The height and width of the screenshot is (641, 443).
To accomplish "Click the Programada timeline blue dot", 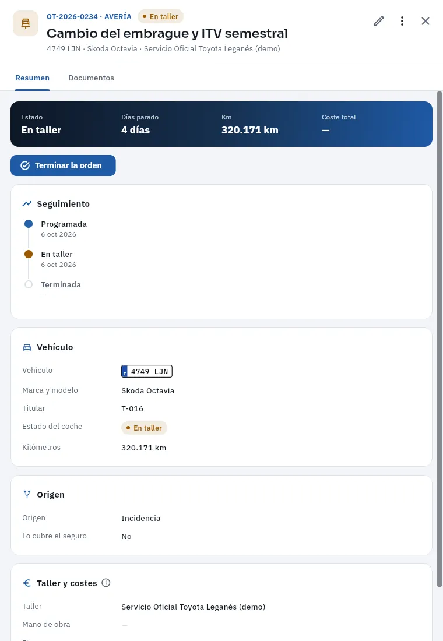I will coord(29,224).
